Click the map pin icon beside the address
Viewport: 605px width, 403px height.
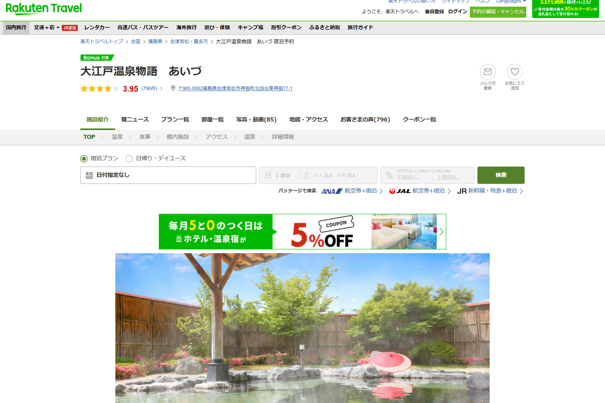(x=173, y=88)
